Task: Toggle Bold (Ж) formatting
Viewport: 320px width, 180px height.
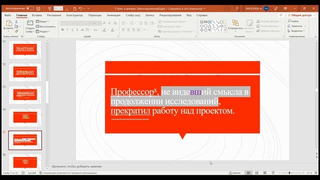Action: coord(62,30)
